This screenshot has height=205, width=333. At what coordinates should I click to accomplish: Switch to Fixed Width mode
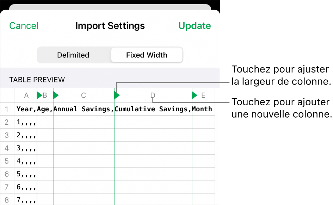(x=147, y=55)
